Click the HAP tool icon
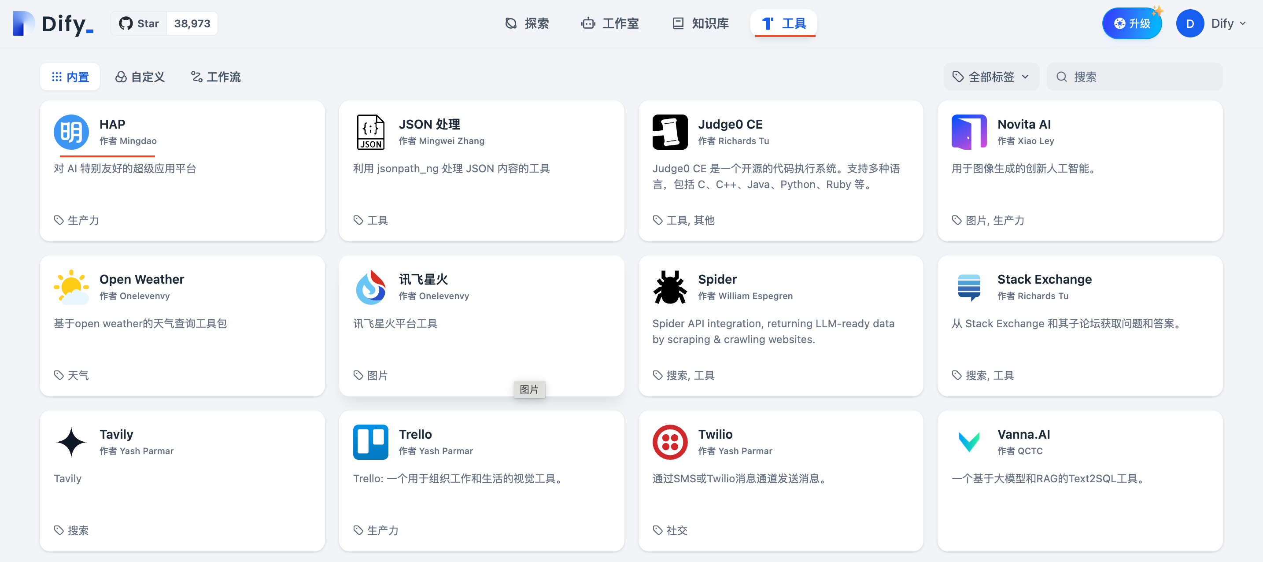The width and height of the screenshot is (1263, 562). tap(71, 132)
